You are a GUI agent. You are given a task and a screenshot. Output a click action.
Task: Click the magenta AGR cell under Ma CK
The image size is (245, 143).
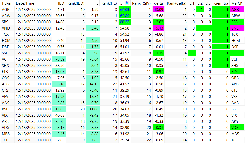coord(237,10)
